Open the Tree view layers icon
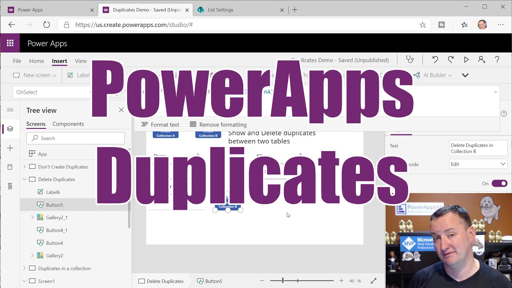This screenshot has height=288, width=512. [10, 129]
